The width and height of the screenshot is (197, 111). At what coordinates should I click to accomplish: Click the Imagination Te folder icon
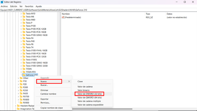point(18,109)
